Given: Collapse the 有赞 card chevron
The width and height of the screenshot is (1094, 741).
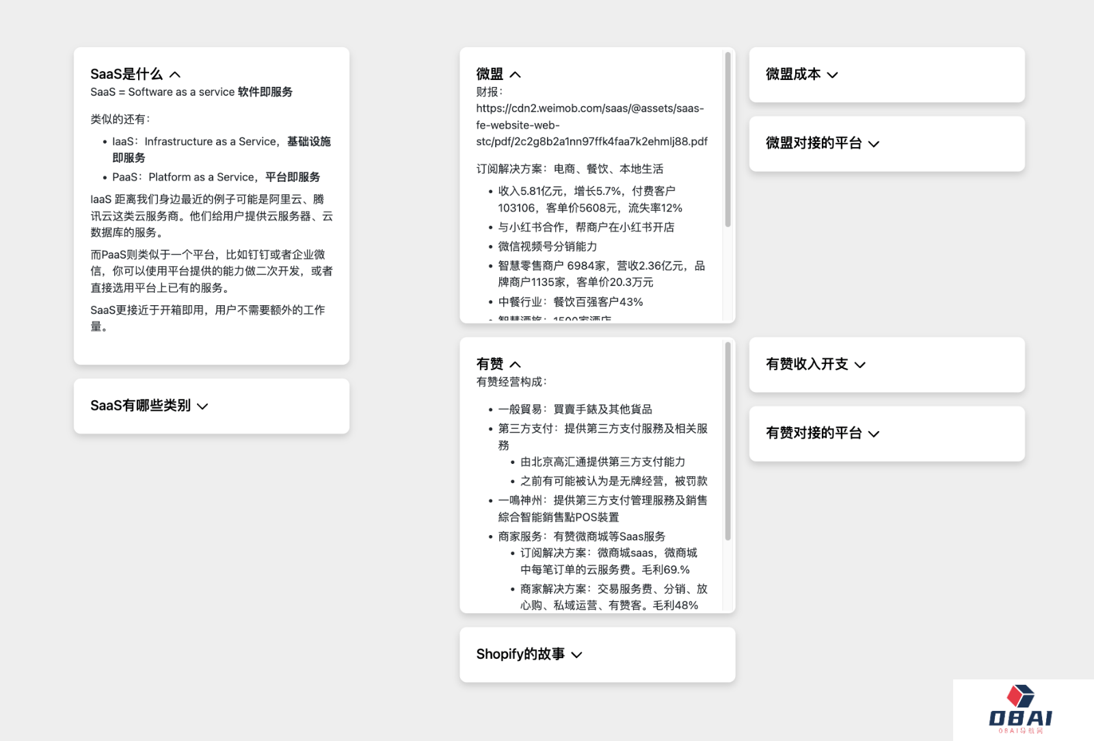Looking at the screenshot, I should click(x=516, y=365).
